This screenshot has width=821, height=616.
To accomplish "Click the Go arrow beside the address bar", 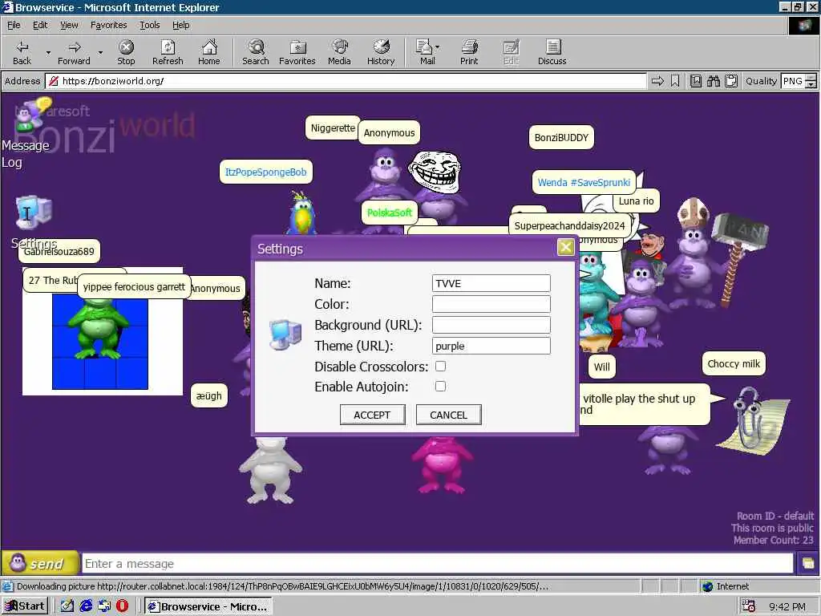I will [x=657, y=81].
